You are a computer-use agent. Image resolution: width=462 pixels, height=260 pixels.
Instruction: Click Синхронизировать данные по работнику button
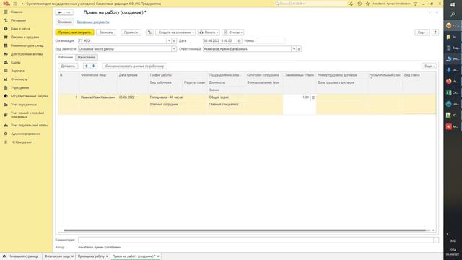tap(135, 66)
